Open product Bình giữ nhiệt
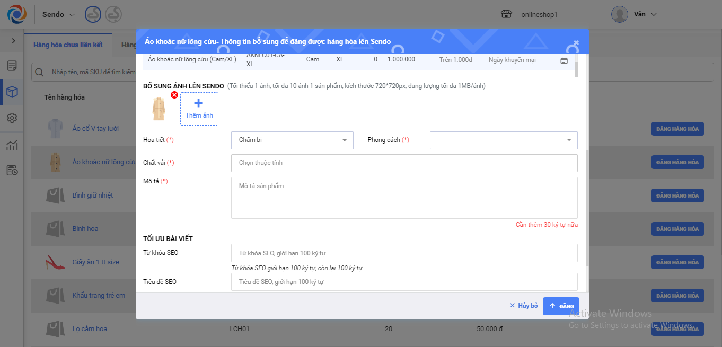722x347 pixels. pyautogui.click(x=93, y=195)
